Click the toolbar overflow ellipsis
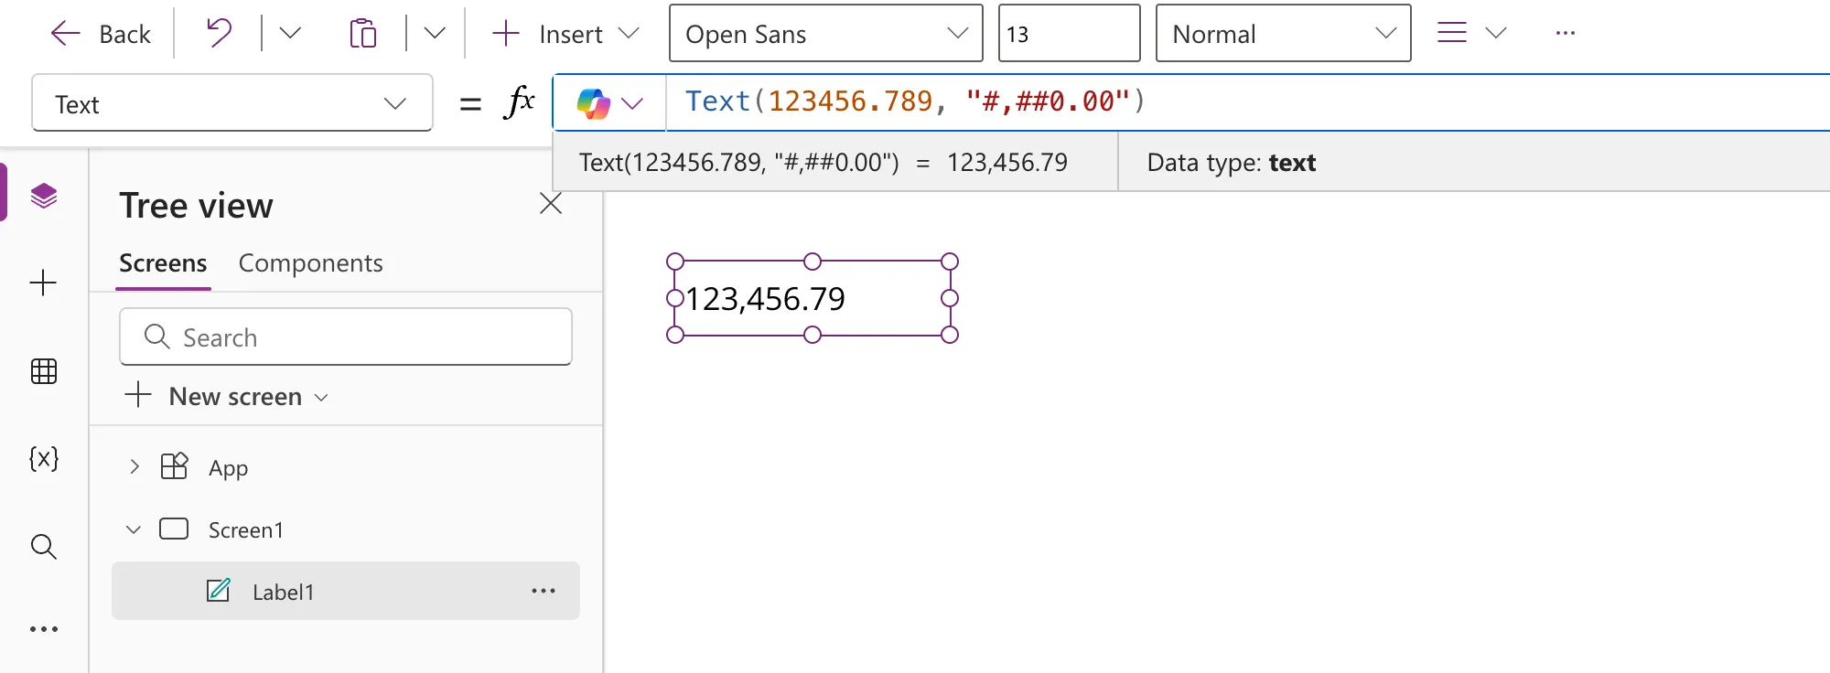 [1566, 34]
